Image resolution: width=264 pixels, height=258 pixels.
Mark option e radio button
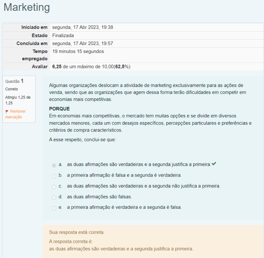coord(54,208)
